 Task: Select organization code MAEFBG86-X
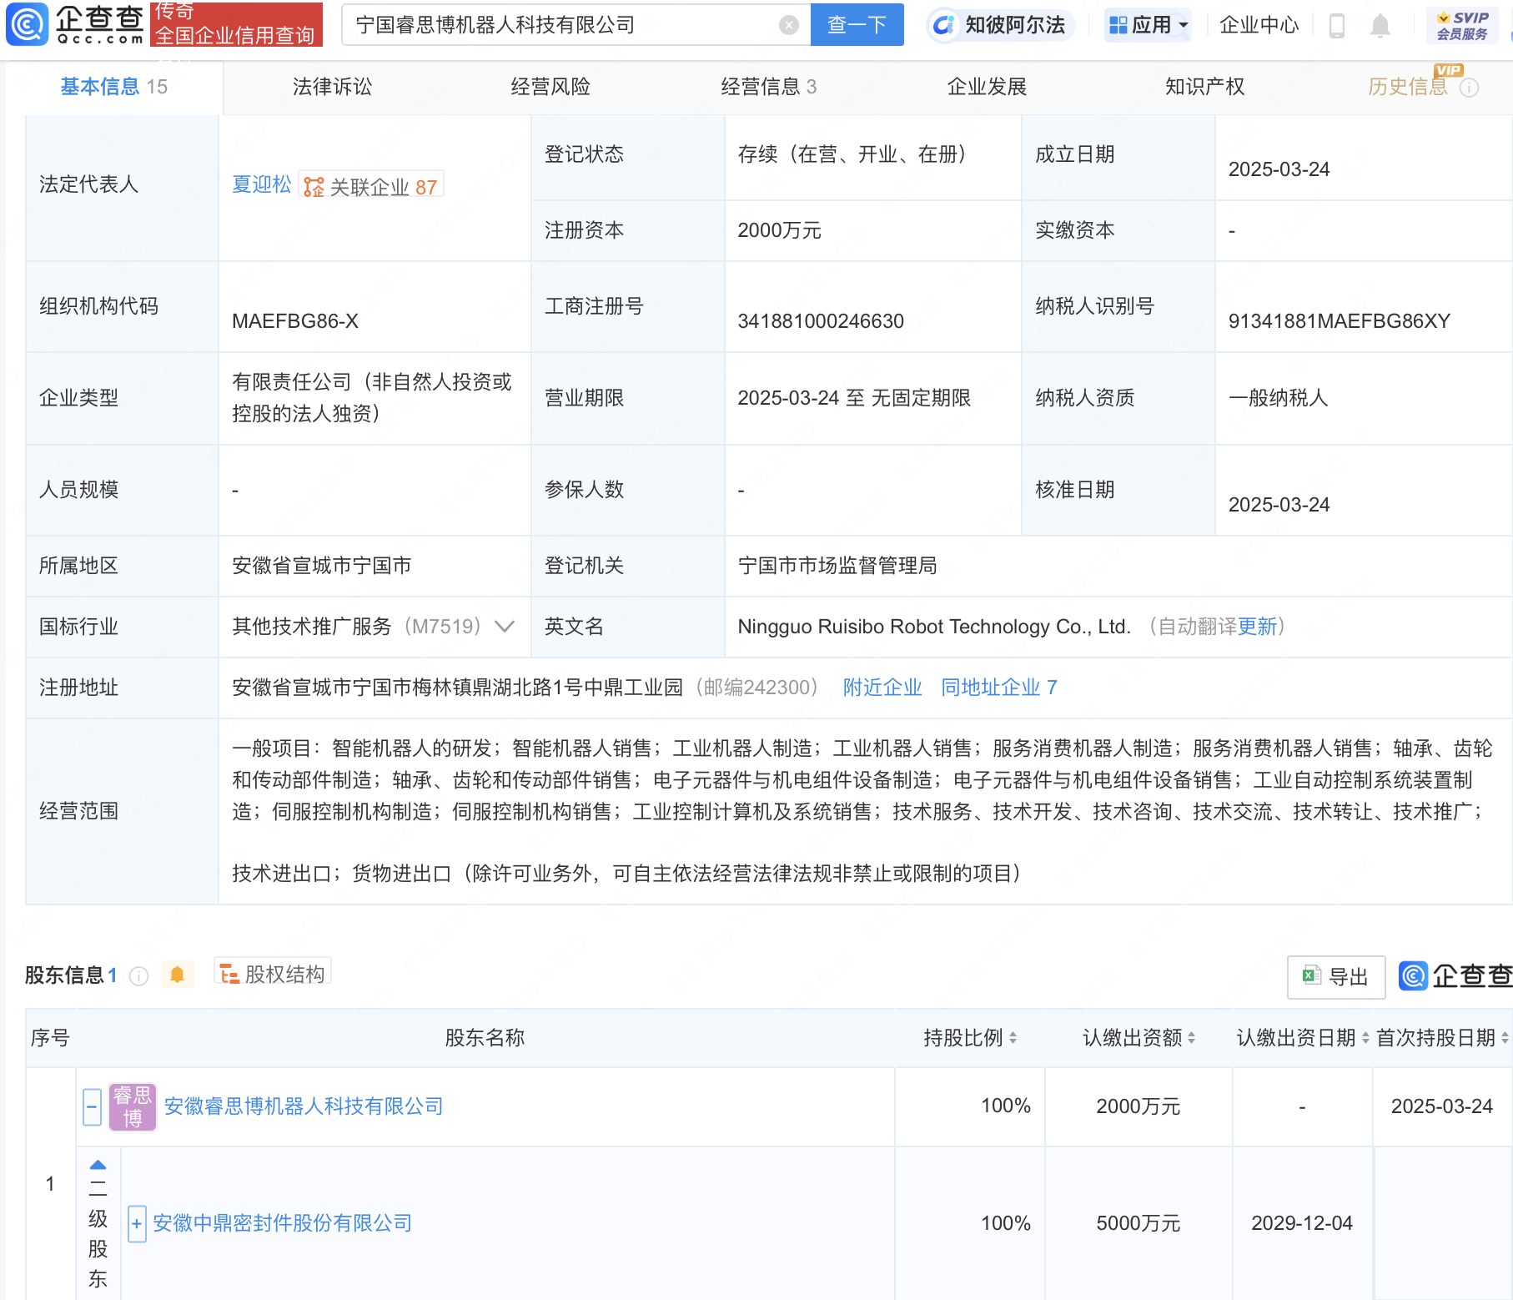tap(295, 321)
